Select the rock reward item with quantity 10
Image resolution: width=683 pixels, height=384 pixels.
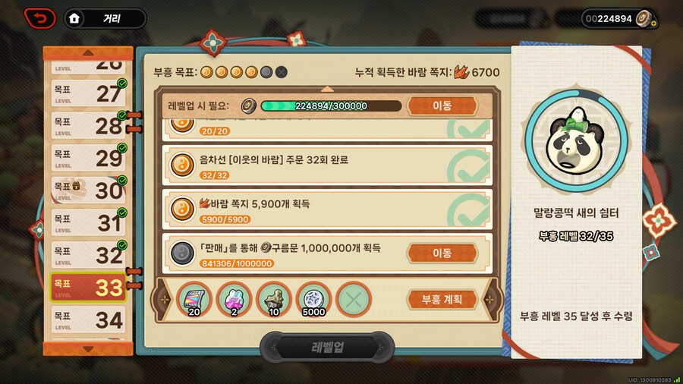(x=274, y=299)
